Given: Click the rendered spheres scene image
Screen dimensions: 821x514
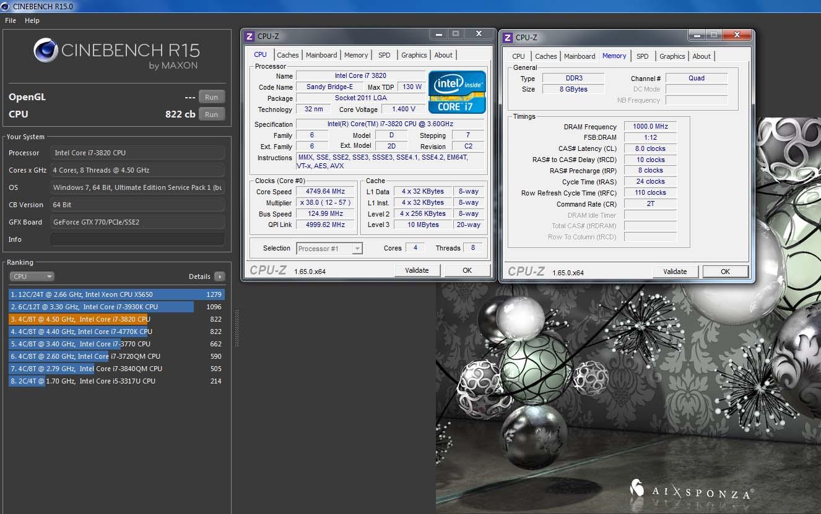Looking at the screenshot, I should [628, 315].
